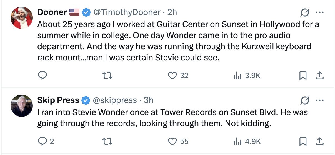Open Skip Press's profile picture
This screenshot has width=335, height=155.
pyautogui.click(x=22, y=105)
